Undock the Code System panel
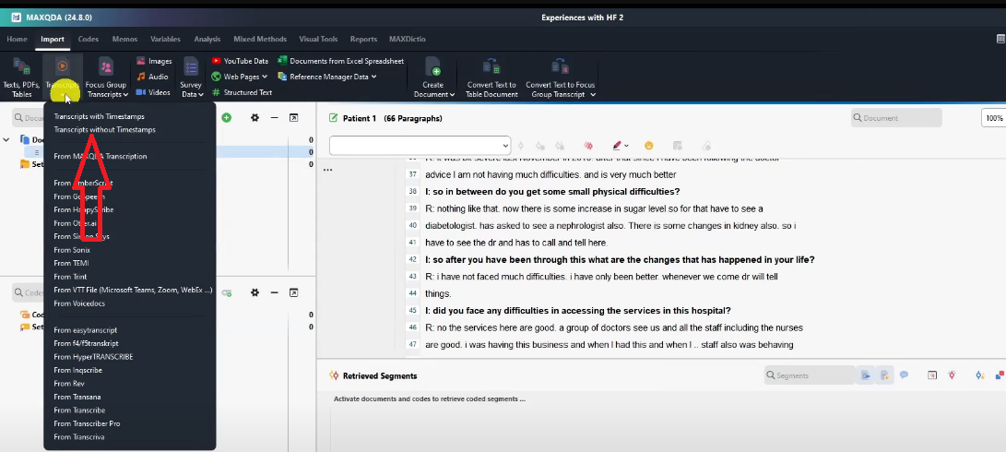This screenshot has width=1006, height=452. [x=293, y=292]
